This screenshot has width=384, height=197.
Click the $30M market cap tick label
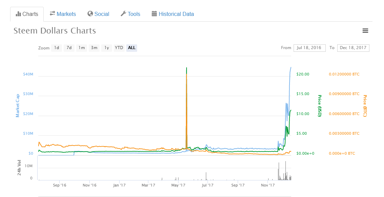(28, 94)
